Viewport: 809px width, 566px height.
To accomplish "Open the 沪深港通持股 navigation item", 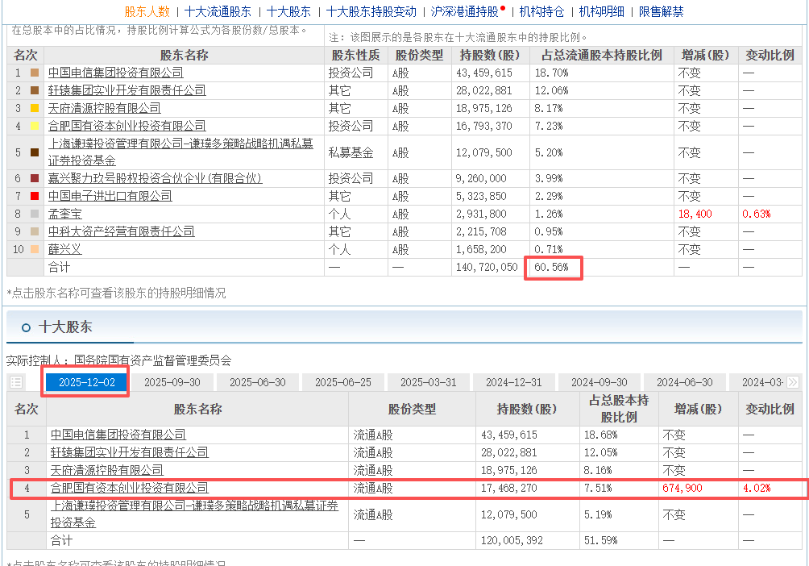I will pos(465,11).
